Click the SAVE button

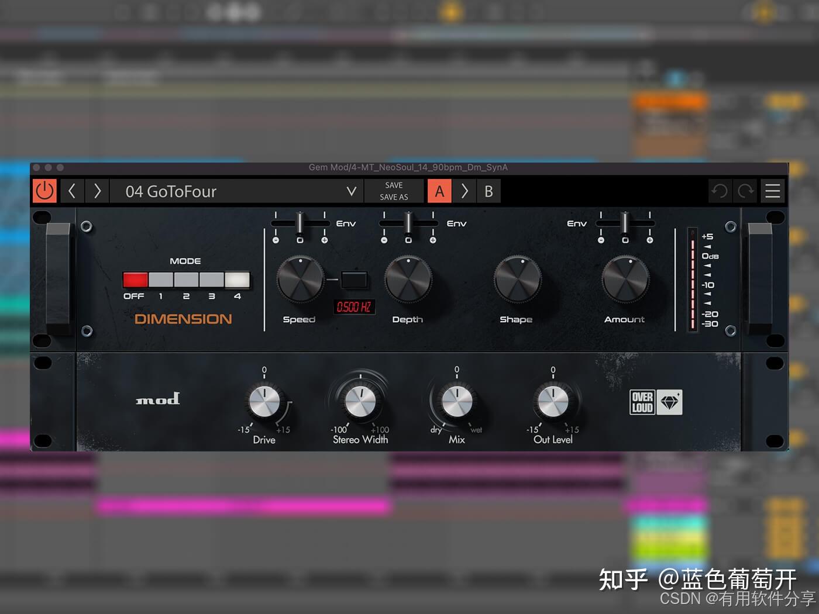(393, 184)
